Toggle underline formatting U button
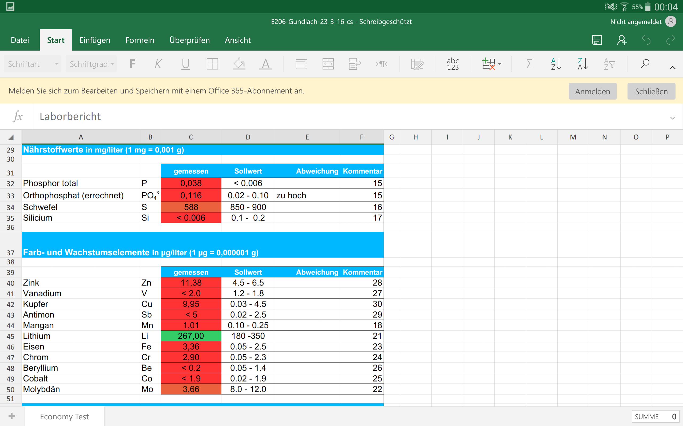Screen dimensions: 683x426 185,64
